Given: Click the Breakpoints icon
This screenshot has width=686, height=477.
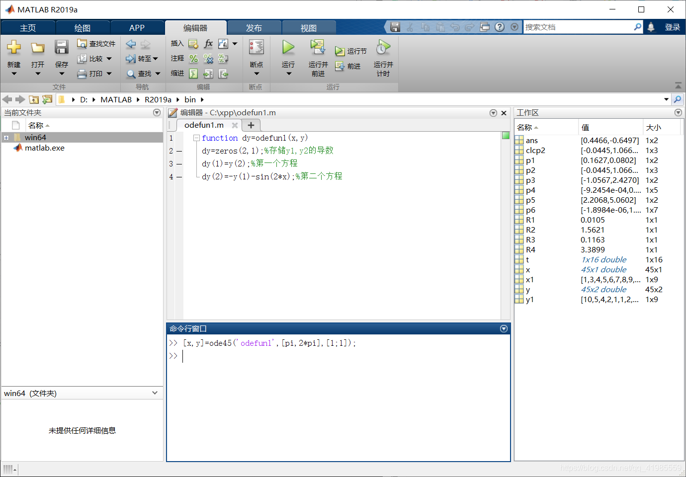Looking at the screenshot, I should point(257,47).
